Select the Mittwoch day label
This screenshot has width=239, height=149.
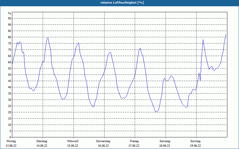tap(73, 141)
